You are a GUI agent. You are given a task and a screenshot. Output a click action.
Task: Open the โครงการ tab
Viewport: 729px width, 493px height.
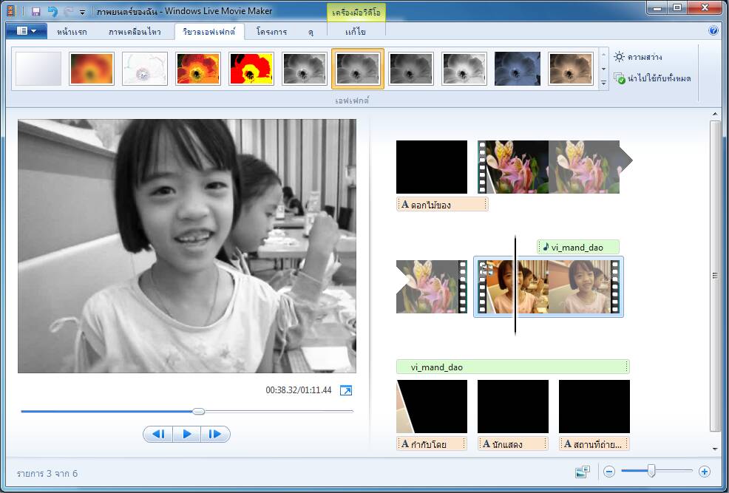[x=272, y=32]
